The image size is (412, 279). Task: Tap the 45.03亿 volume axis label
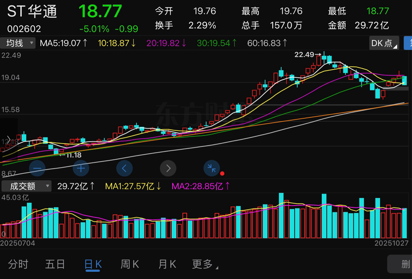tap(15, 197)
